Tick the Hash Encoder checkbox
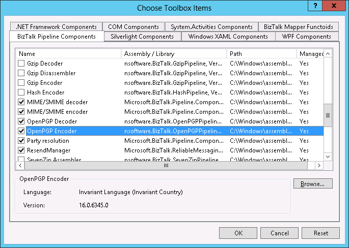Image resolution: width=349 pixels, height=248 pixels. pos(21,92)
